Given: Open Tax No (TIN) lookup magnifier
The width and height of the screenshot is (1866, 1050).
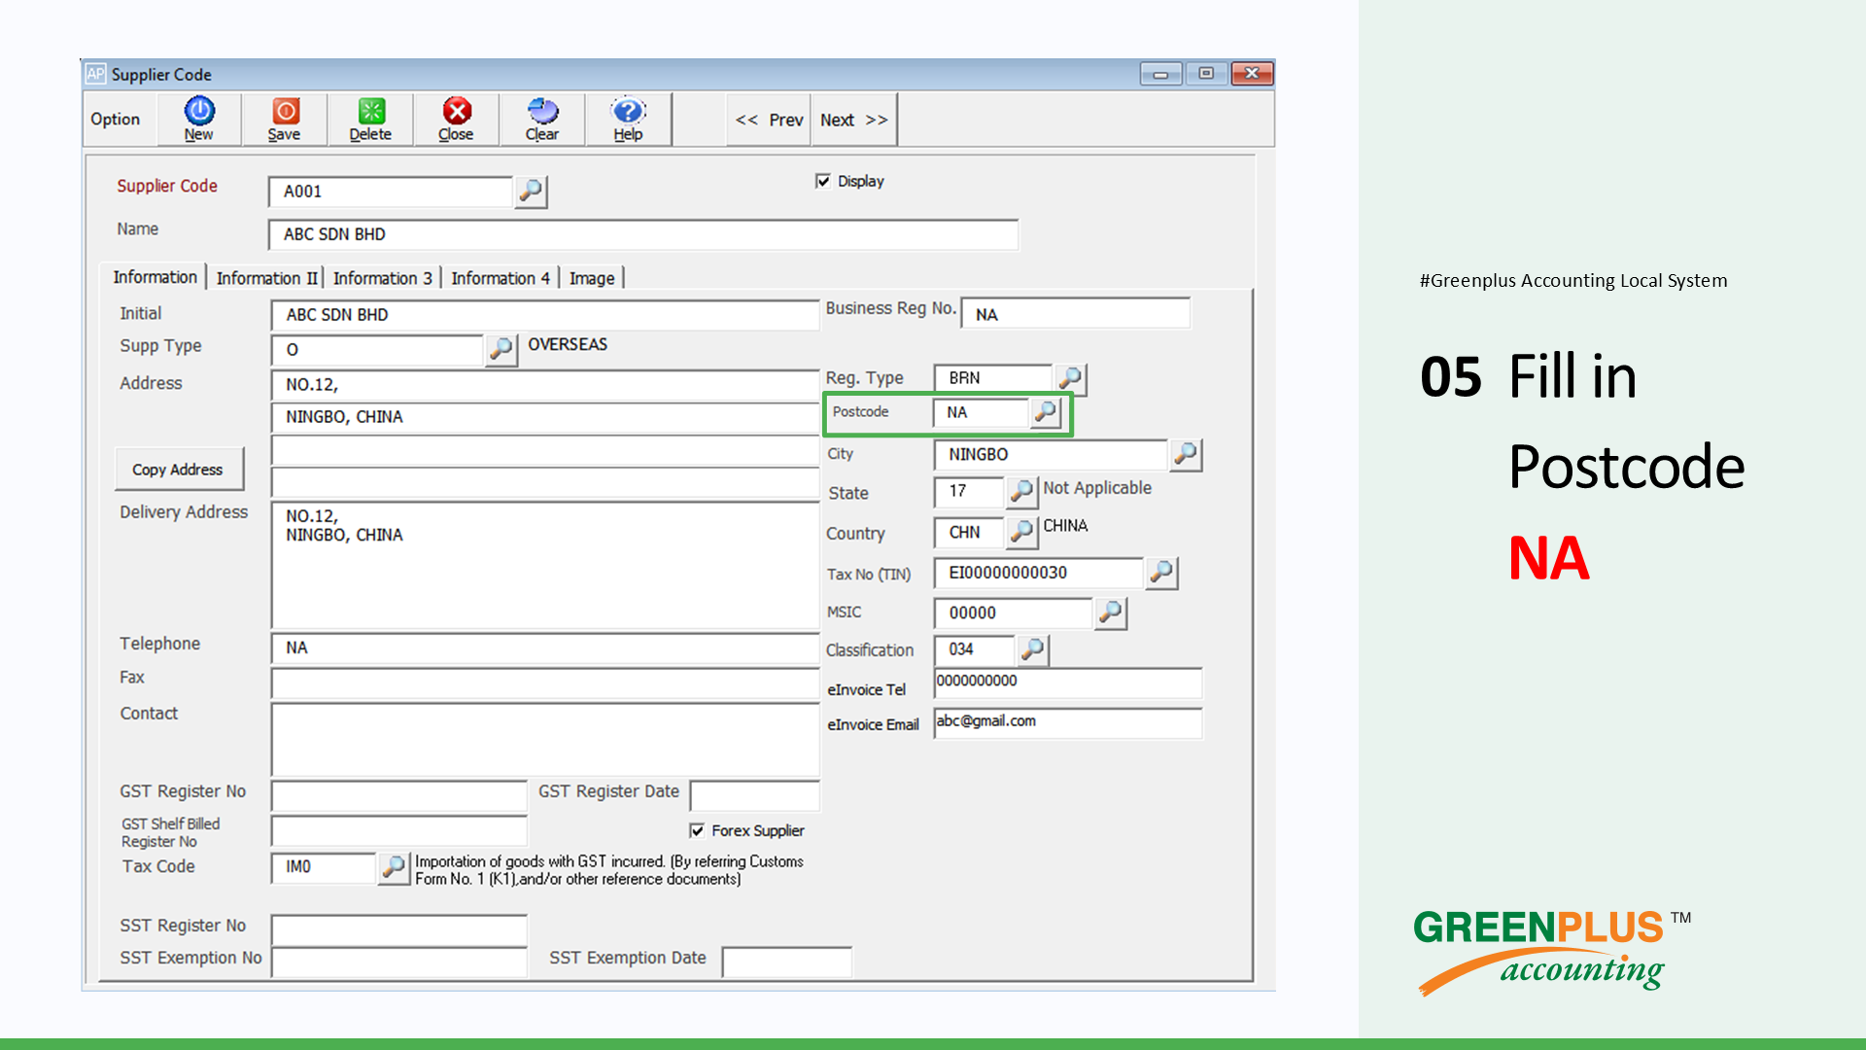Looking at the screenshot, I should pos(1161,573).
